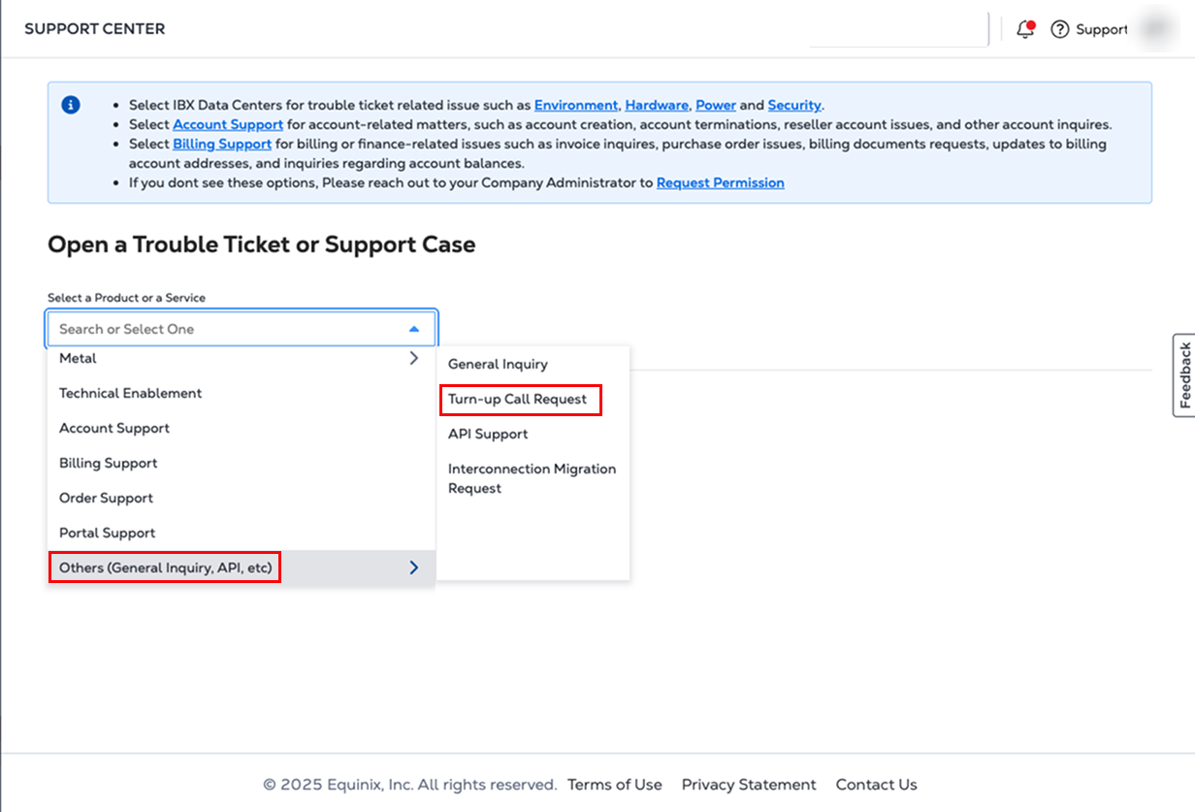The height and width of the screenshot is (812, 1195).
Task: Open Privacy Statement footer link
Action: tap(749, 785)
